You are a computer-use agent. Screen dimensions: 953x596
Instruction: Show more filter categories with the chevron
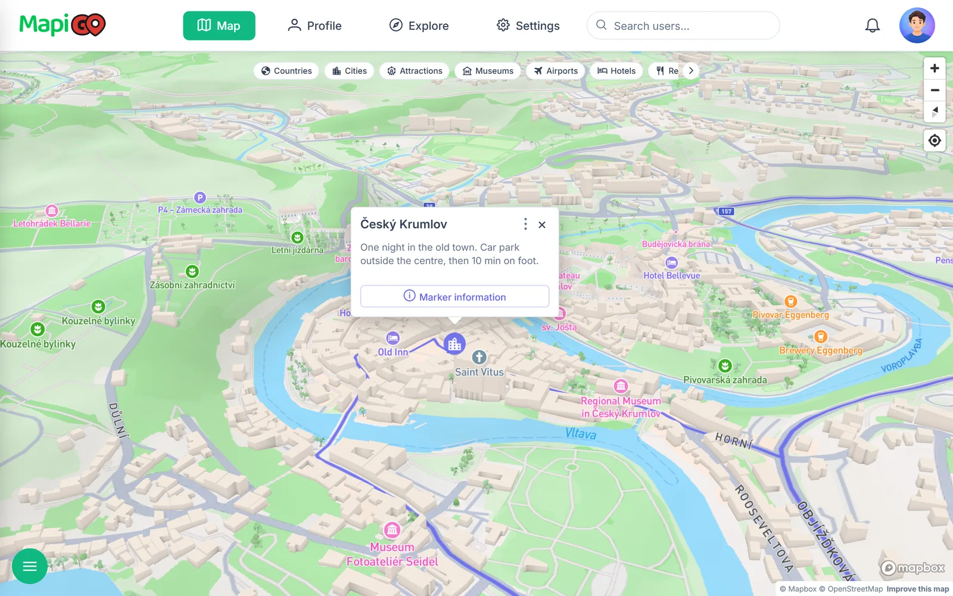click(x=691, y=71)
